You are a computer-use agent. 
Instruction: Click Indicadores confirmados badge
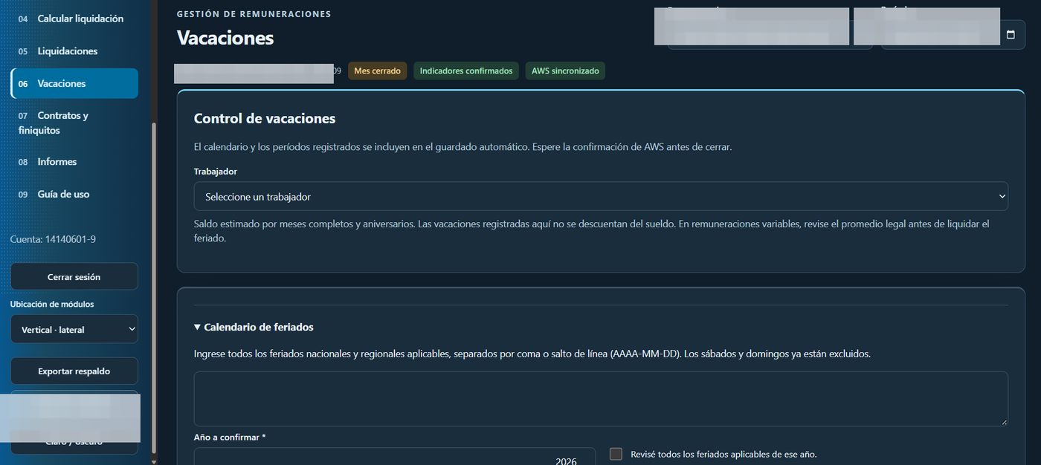pos(466,71)
